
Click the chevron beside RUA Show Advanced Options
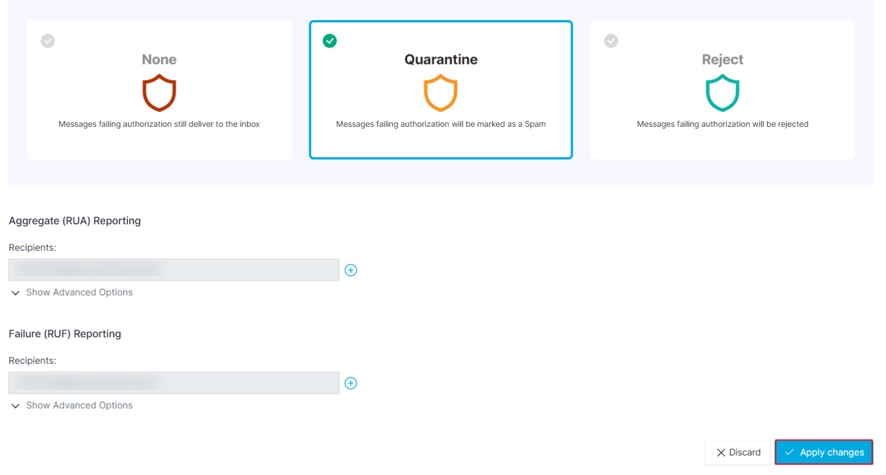tap(16, 293)
